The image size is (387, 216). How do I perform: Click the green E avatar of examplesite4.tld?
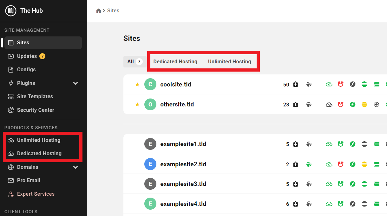[x=150, y=204]
